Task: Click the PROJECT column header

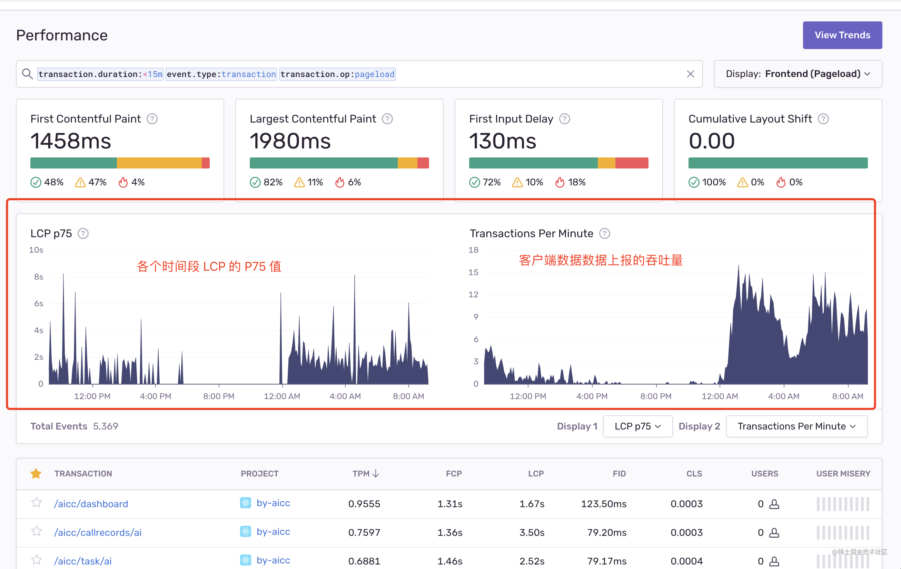Action: point(259,473)
